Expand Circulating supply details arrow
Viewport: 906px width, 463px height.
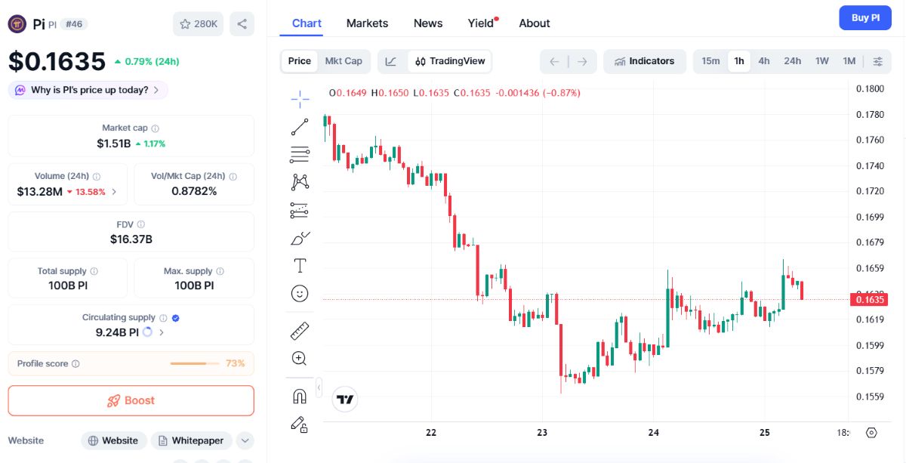coord(162,332)
